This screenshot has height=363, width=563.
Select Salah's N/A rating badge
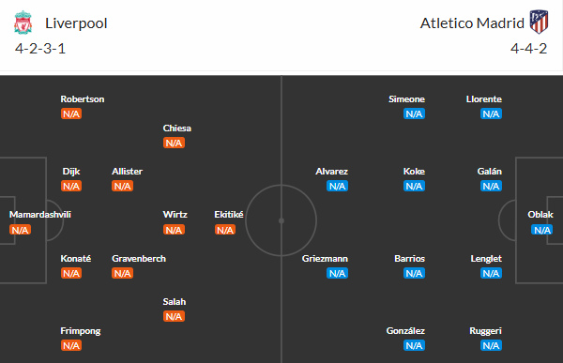click(174, 316)
